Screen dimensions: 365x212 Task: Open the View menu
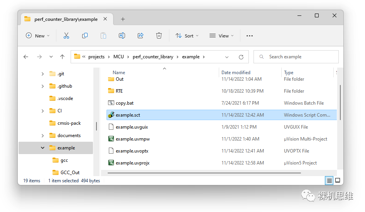221,36
